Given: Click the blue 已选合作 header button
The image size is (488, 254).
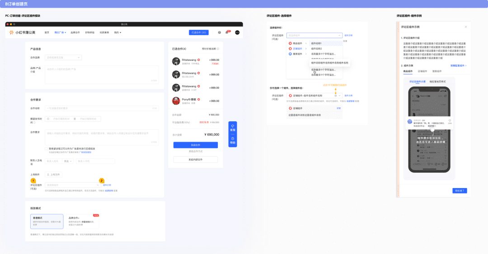Looking at the screenshot, I should [198, 32].
